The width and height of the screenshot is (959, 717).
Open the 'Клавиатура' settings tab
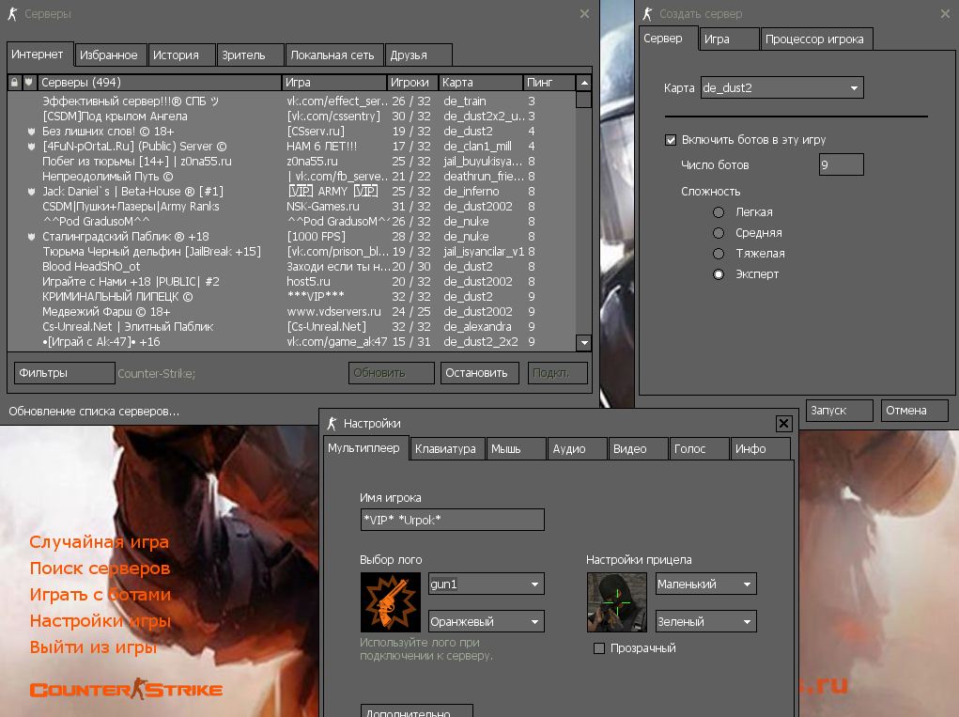447,448
